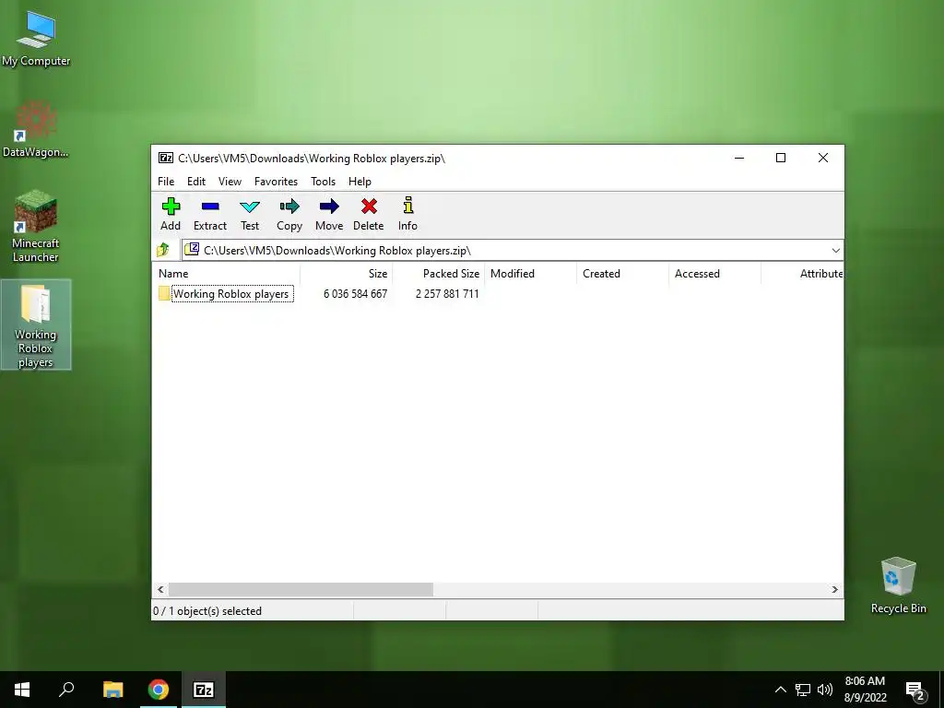
Task: Open My Computer desktop icon
Action: [36, 39]
